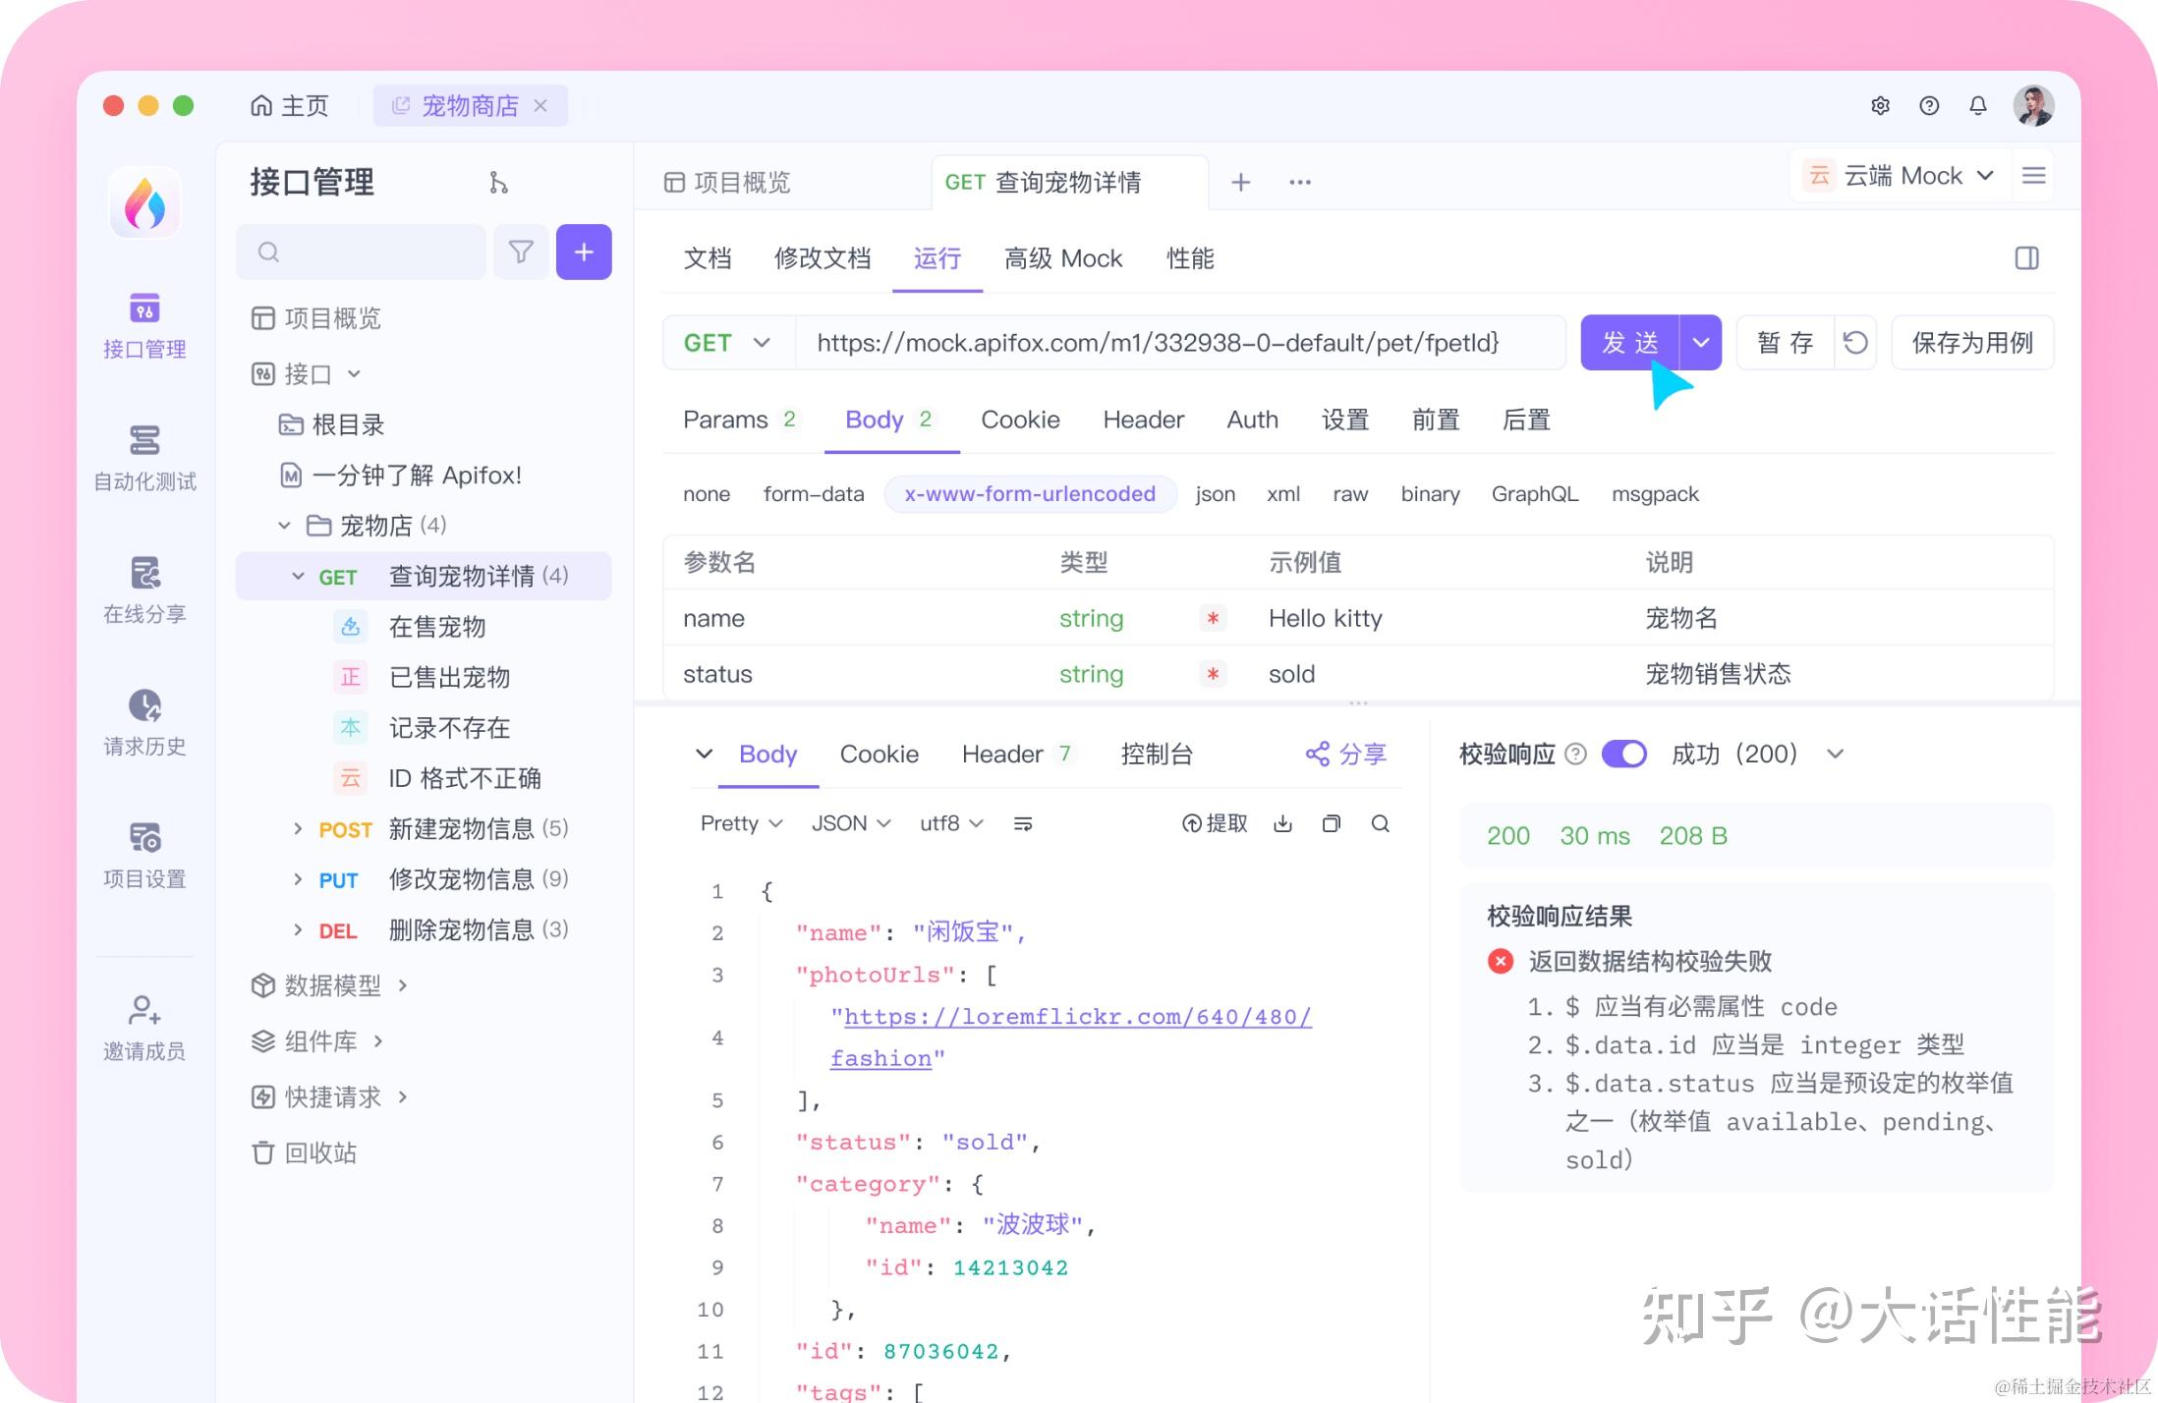Click the 发送 button to send request
Screen dimensions: 2158x1403
pyautogui.click(x=1630, y=343)
